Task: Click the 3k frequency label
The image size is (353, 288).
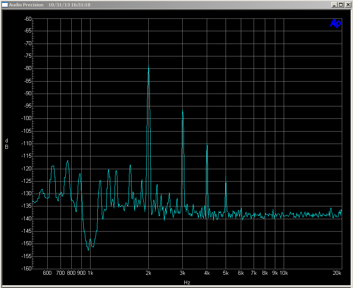Action: tap(182, 273)
